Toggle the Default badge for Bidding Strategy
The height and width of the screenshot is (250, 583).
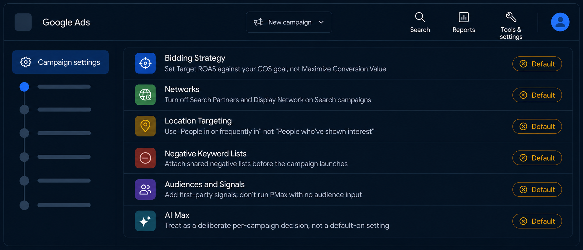pos(537,64)
